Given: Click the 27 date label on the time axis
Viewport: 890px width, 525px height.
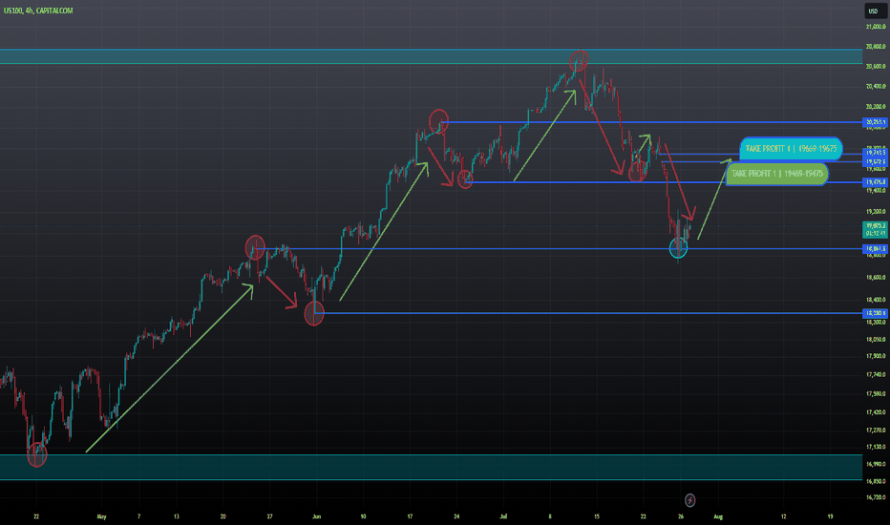Looking at the screenshot, I should click(269, 516).
